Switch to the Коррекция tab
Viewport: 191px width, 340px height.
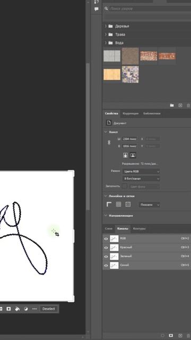[x=131, y=113]
